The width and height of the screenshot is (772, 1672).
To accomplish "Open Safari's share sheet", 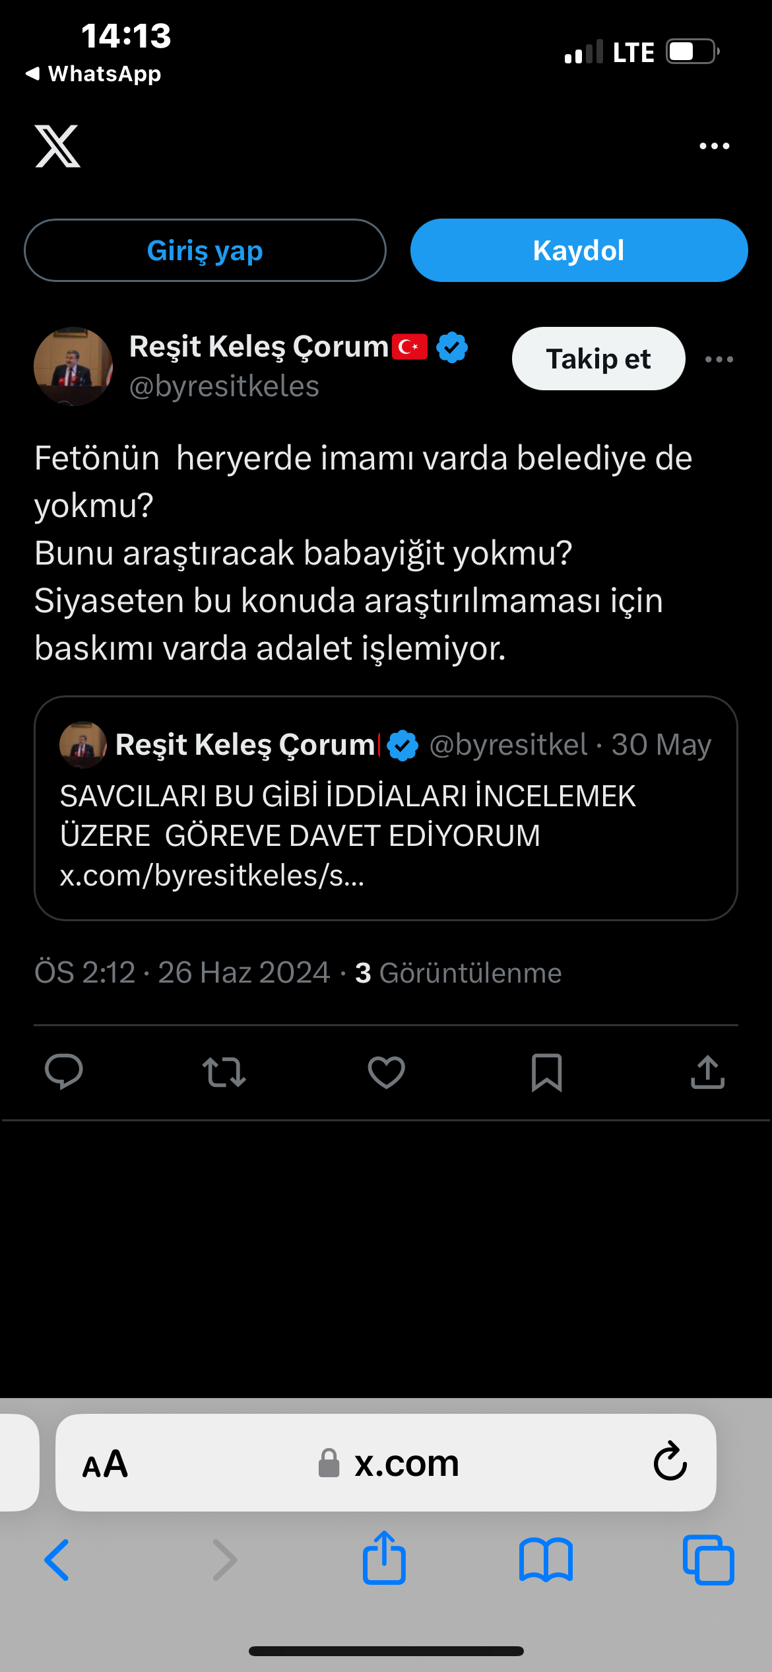I will pos(384,1558).
